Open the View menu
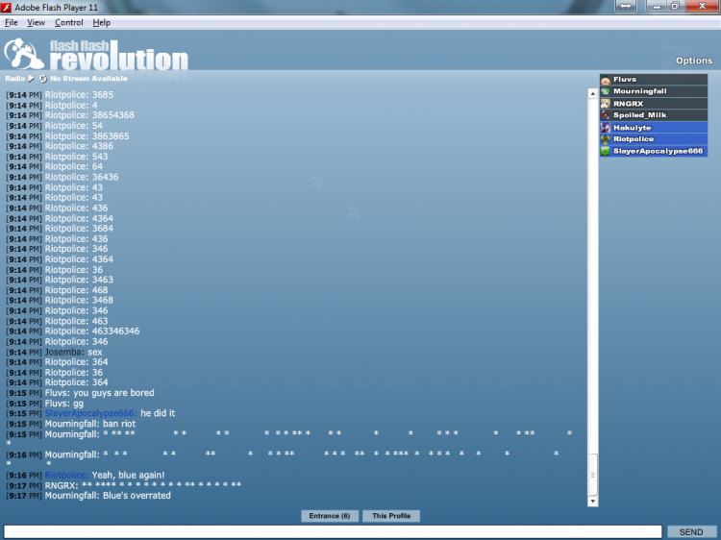The height and width of the screenshot is (540, 721). 37,22
